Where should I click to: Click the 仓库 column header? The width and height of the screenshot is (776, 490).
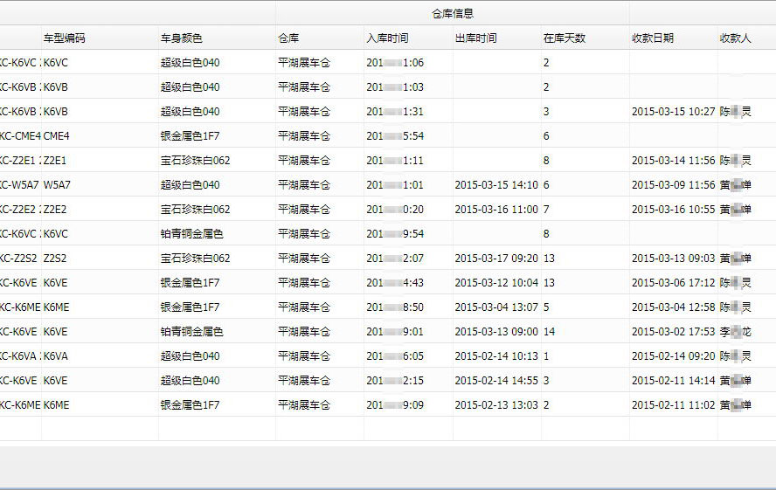(x=288, y=38)
